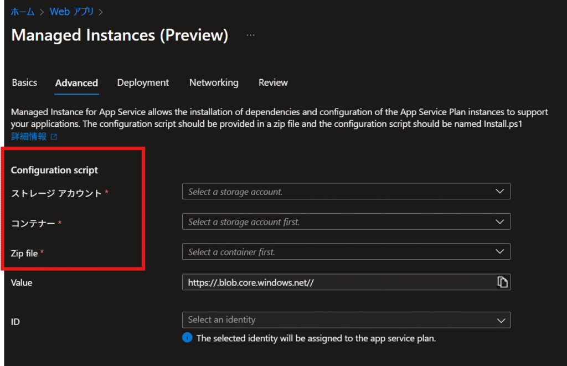Navigate to ホーム in the breadcrumb
Viewport: 567px width, 366px height.
click(23, 11)
